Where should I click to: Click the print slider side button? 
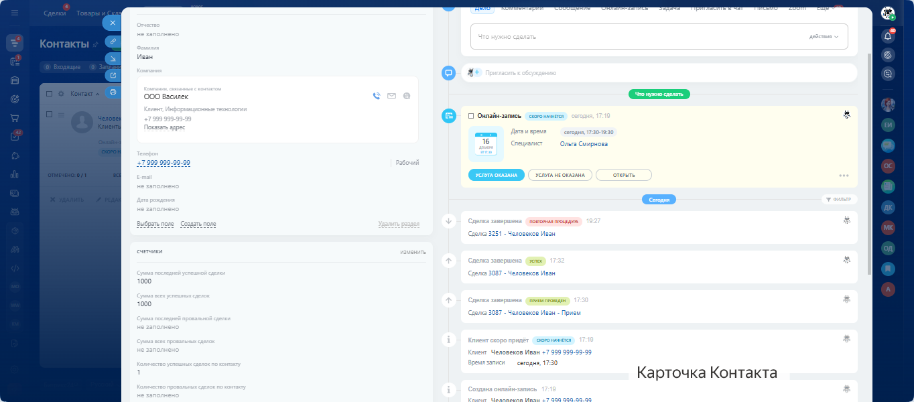(113, 92)
